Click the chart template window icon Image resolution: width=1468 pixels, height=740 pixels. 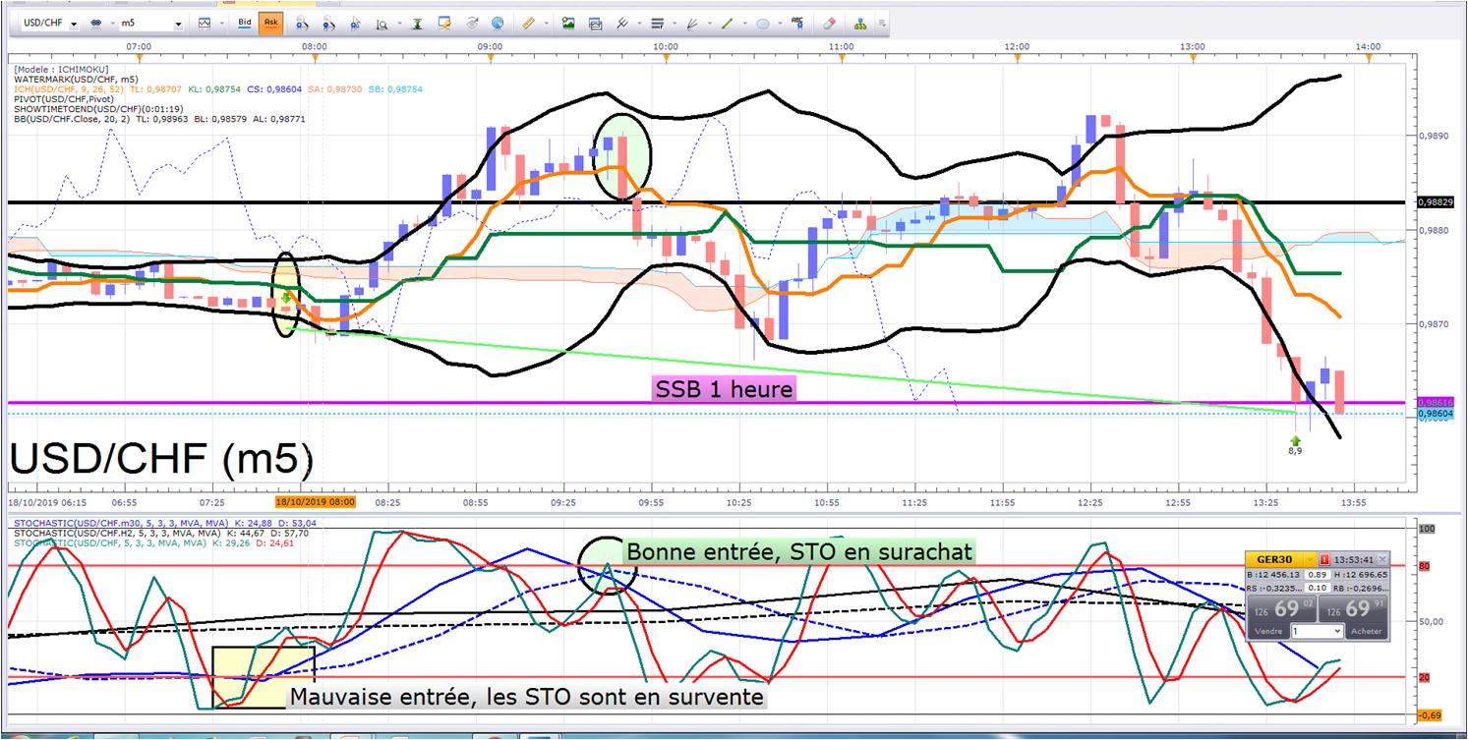(595, 24)
